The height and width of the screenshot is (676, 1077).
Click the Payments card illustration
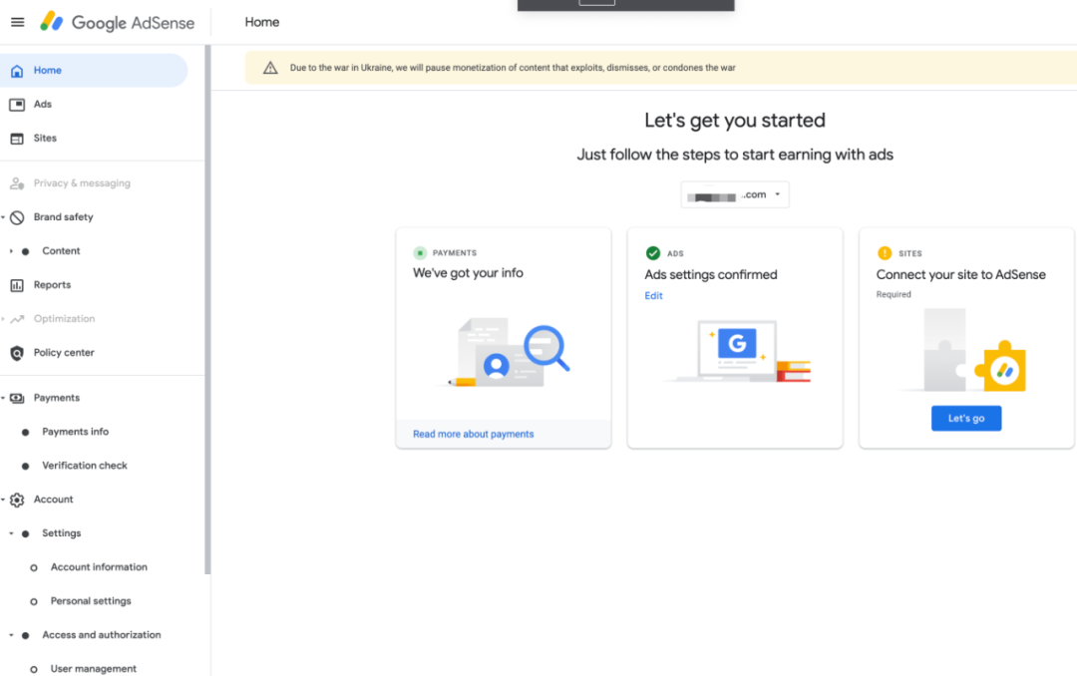pos(506,353)
